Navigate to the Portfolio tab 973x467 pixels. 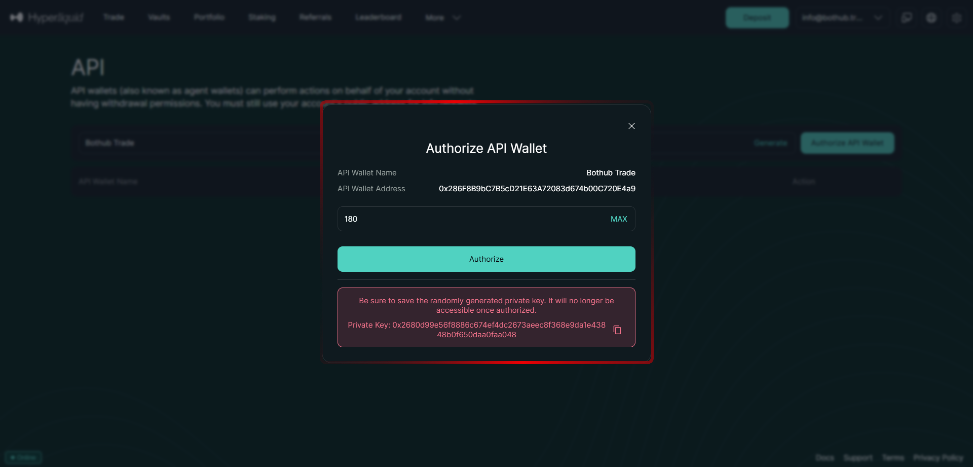[x=209, y=17]
